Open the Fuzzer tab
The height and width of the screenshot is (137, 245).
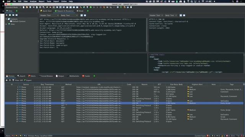click(x=86, y=76)
